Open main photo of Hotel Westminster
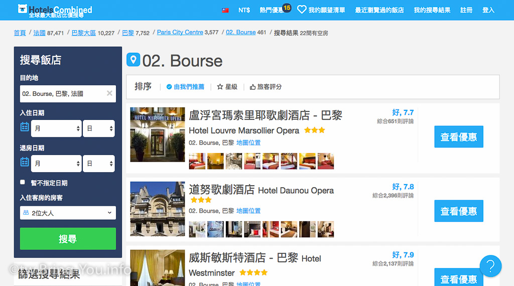Viewport: 514px width, 286px height. point(157,268)
